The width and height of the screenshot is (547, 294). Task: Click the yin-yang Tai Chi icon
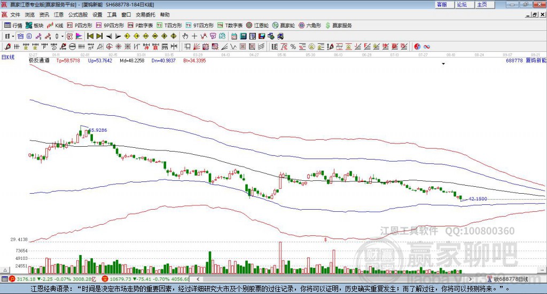coord(417,46)
